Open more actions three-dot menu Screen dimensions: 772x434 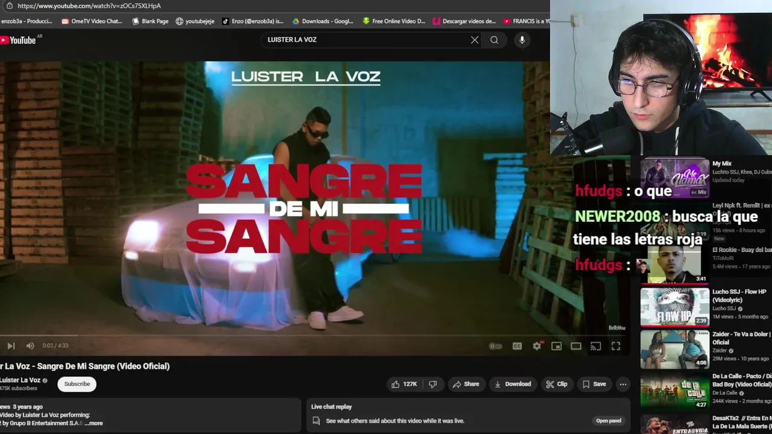coord(623,384)
